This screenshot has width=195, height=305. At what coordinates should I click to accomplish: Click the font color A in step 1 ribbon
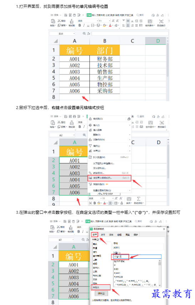coord(110,25)
